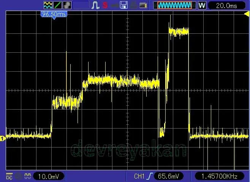
Task: Click the waveform memory overview bar
Action: [175, 5]
